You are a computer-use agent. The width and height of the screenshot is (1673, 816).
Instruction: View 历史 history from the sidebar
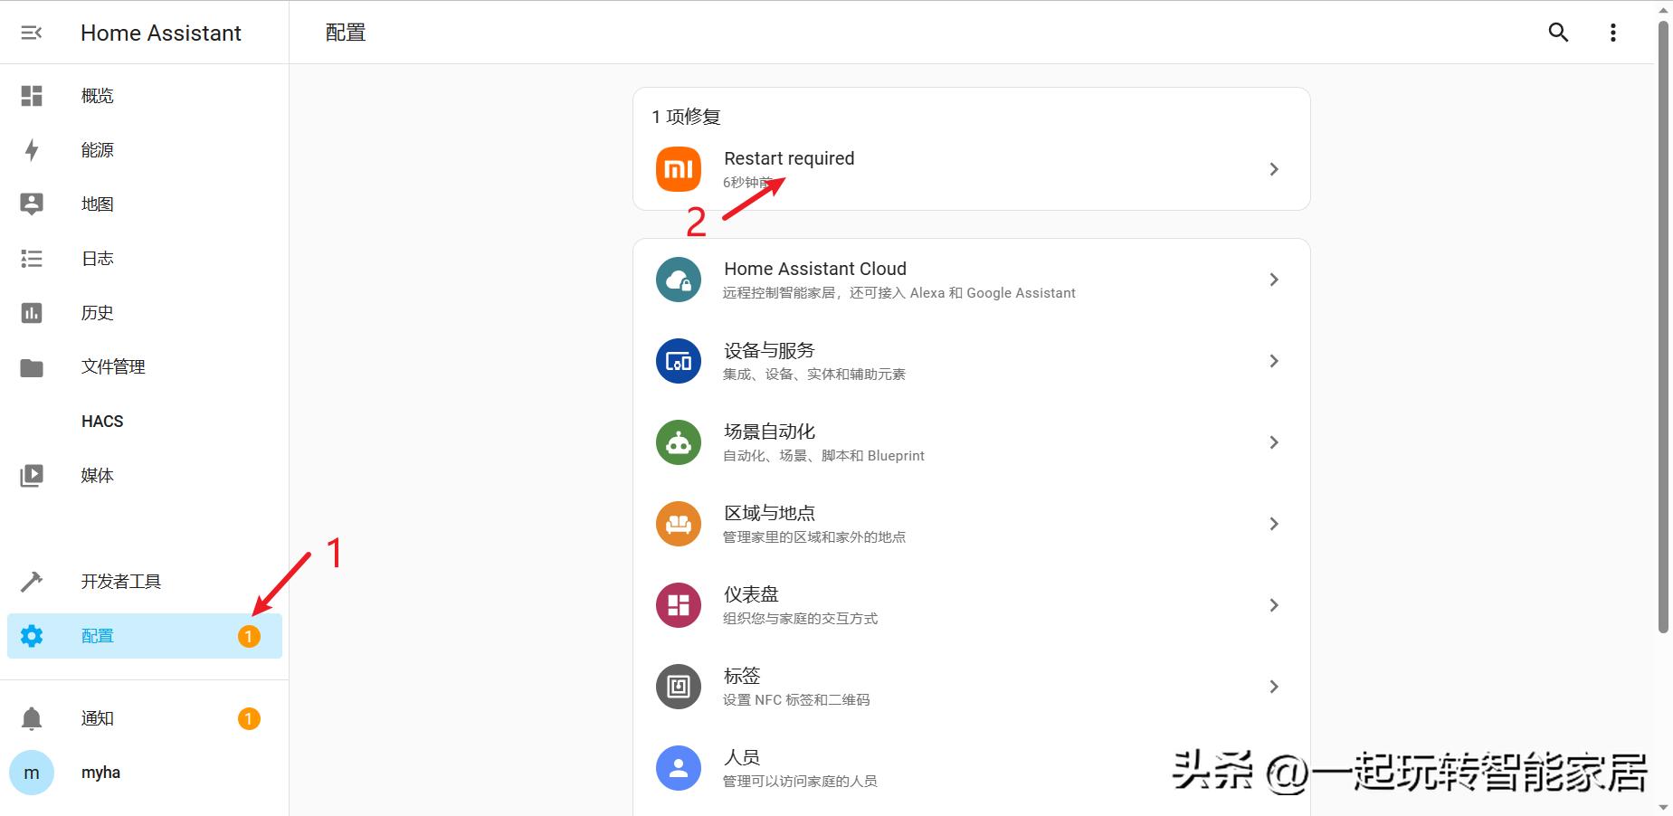96,312
